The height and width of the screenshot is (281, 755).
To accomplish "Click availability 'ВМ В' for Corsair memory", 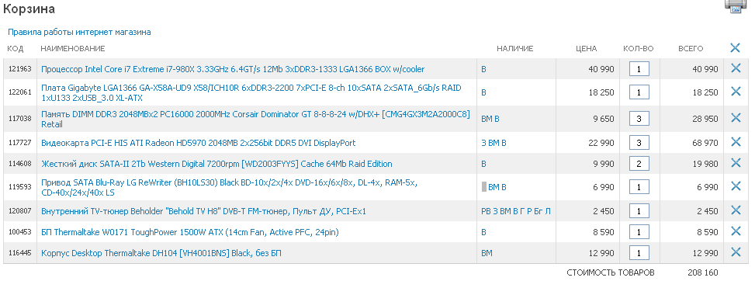I will 490,119.
